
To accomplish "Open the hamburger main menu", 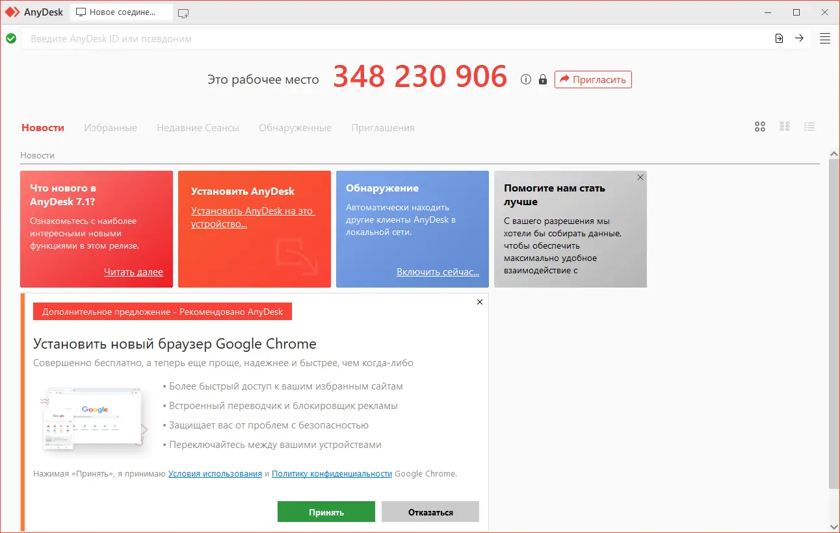I will click(x=824, y=38).
